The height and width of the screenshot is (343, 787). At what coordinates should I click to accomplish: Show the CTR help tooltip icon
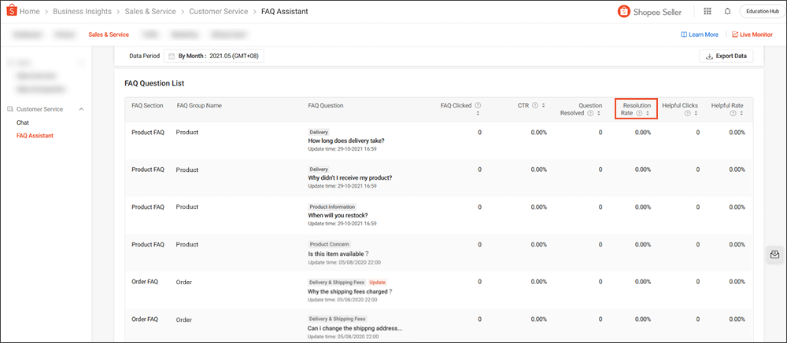click(535, 106)
